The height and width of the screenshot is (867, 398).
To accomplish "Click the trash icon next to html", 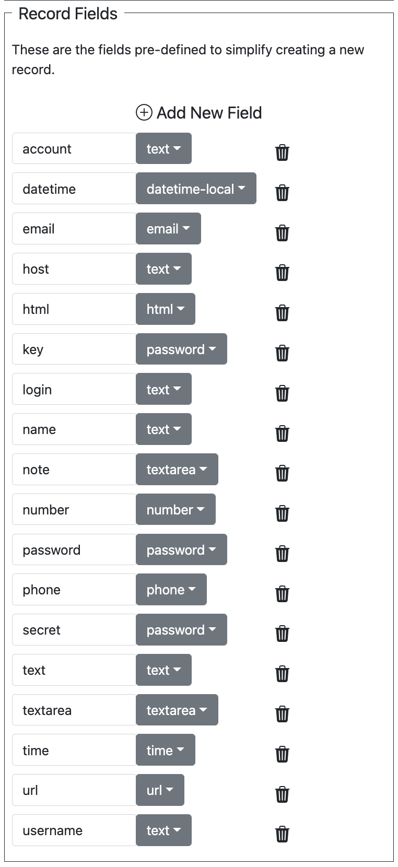I will (282, 313).
